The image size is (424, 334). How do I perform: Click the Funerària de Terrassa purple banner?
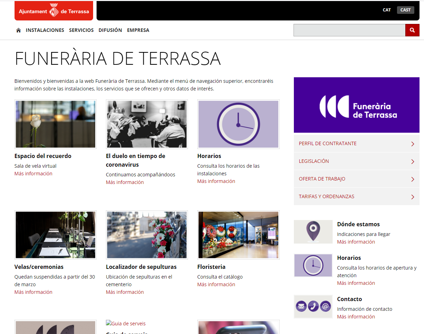(357, 105)
